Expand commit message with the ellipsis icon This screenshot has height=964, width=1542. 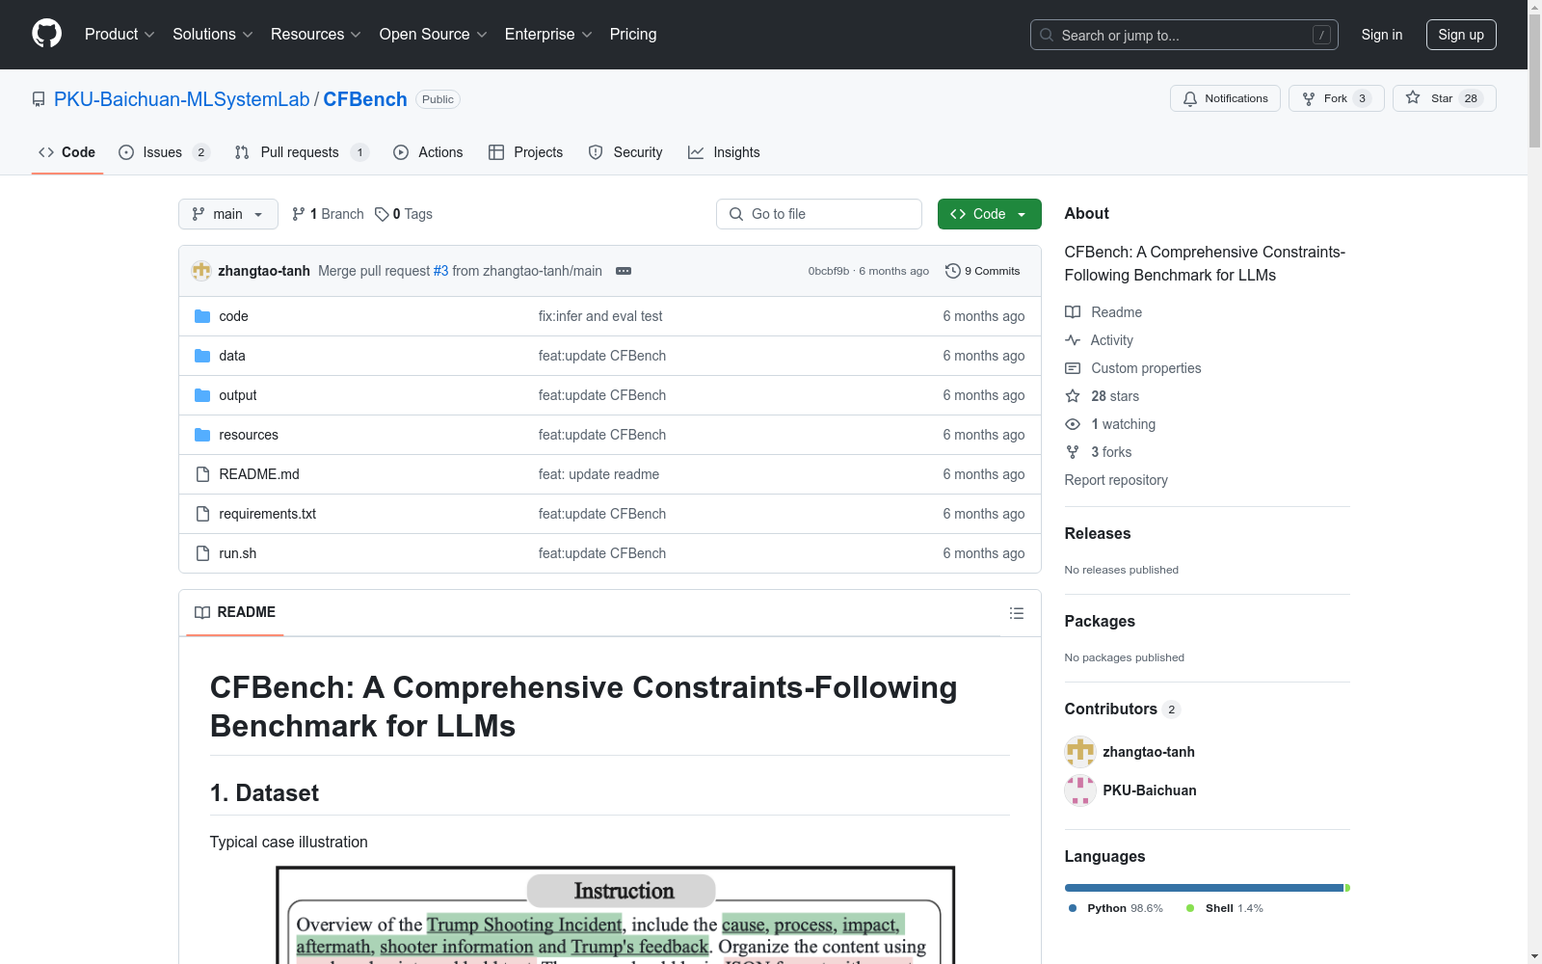(x=624, y=271)
